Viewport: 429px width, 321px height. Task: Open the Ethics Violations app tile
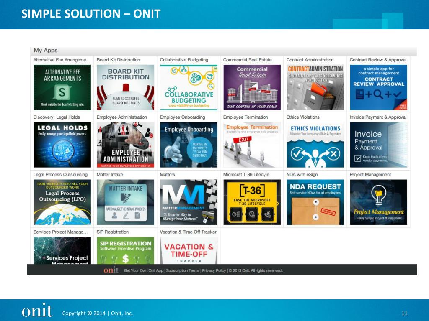click(x=315, y=145)
